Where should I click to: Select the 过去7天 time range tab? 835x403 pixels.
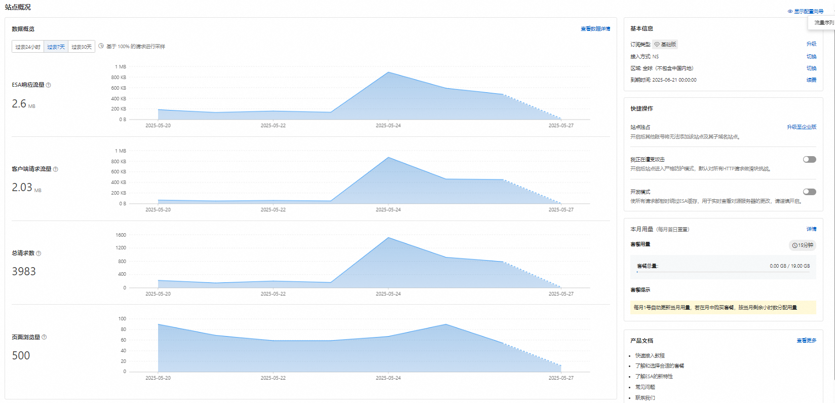56,47
